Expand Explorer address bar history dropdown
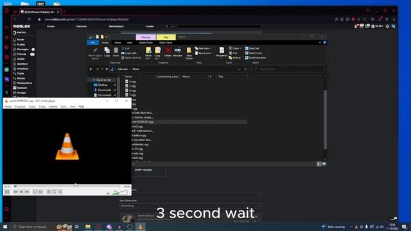The image size is (411, 231). tap(239, 69)
